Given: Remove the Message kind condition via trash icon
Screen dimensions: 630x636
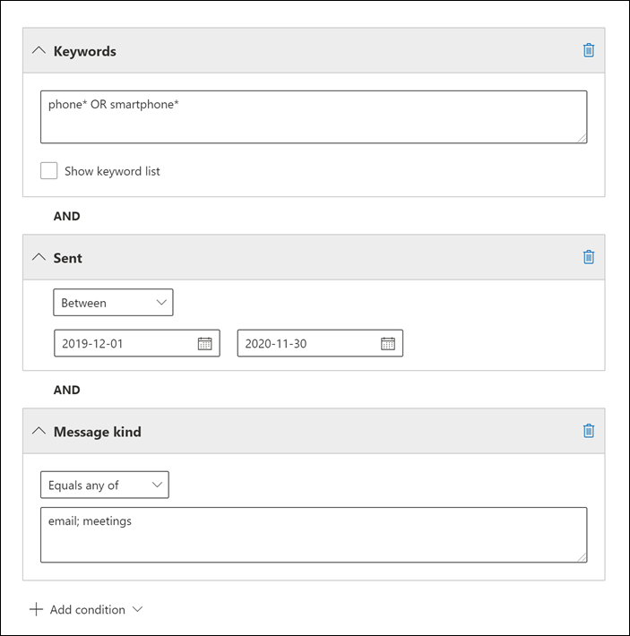Looking at the screenshot, I should click(588, 431).
